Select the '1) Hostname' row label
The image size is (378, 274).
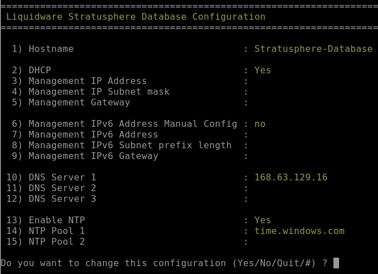(43, 49)
